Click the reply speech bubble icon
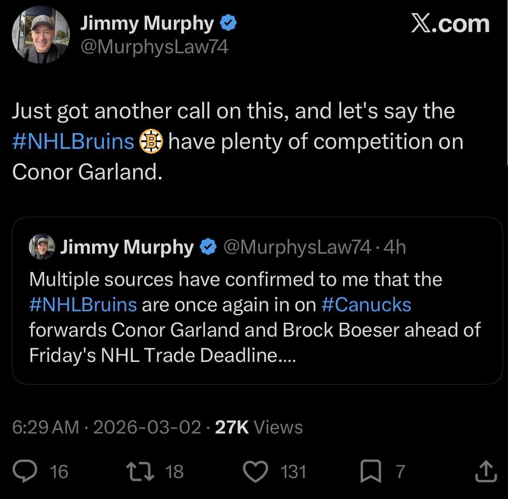The width and height of the screenshot is (508, 499). (x=26, y=471)
